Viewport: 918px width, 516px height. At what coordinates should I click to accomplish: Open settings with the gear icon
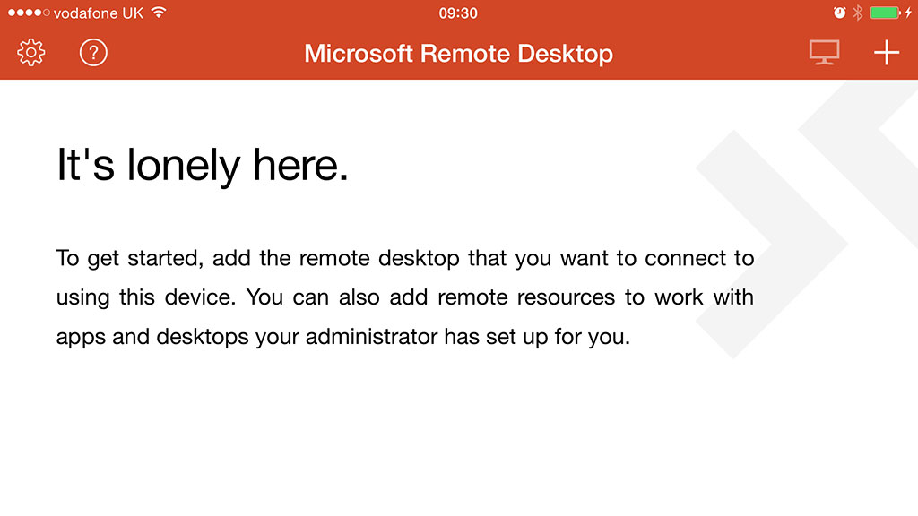[31, 53]
